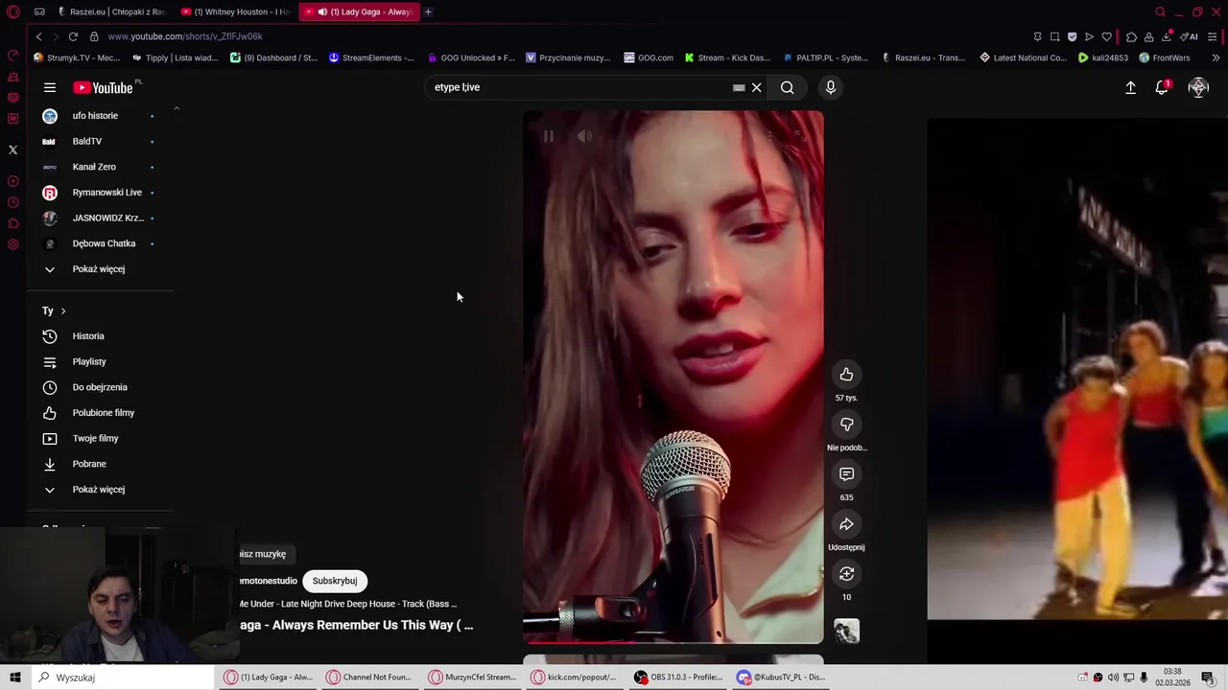Bookmark the page with the heart icon
1228x690 pixels.
1106,36
